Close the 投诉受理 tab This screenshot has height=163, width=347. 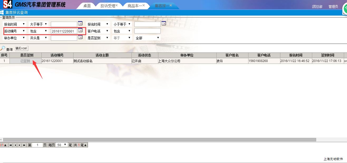[x=116, y=5]
